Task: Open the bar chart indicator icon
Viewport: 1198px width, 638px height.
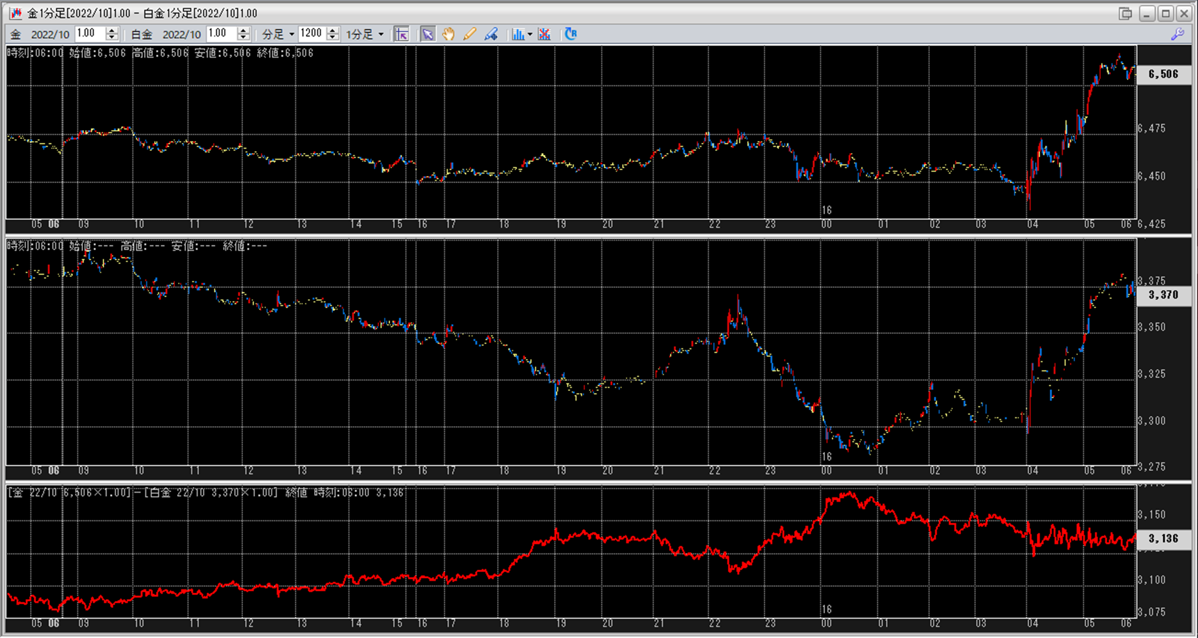Action: pos(517,34)
